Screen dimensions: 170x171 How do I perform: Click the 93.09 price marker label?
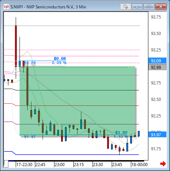click(157, 61)
